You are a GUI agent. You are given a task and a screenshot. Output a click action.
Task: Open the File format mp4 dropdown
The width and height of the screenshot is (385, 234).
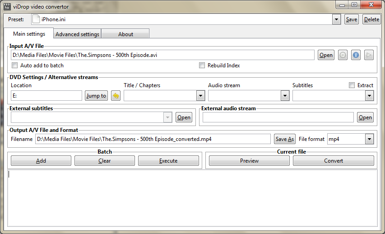coord(369,139)
